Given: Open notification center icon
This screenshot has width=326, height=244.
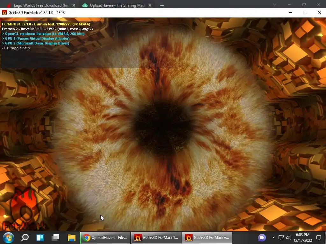Looking at the screenshot, I should tap(319, 238).
